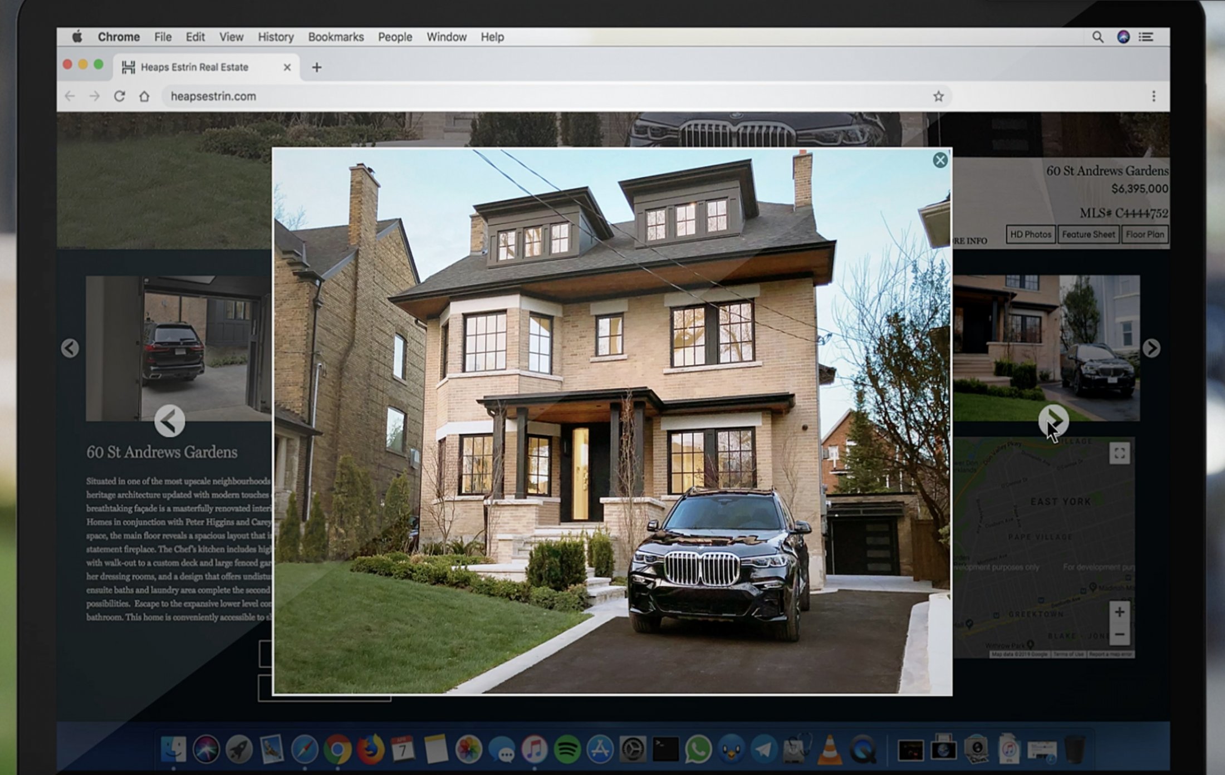Image resolution: width=1225 pixels, height=775 pixels.
Task: Toggle fullscreen on the map
Action: (1119, 453)
